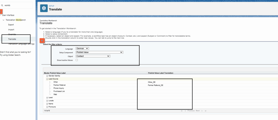This screenshot has height=120, width=278.
Task: Select the Phone Inquiry picklist value
Action: tap(59, 88)
